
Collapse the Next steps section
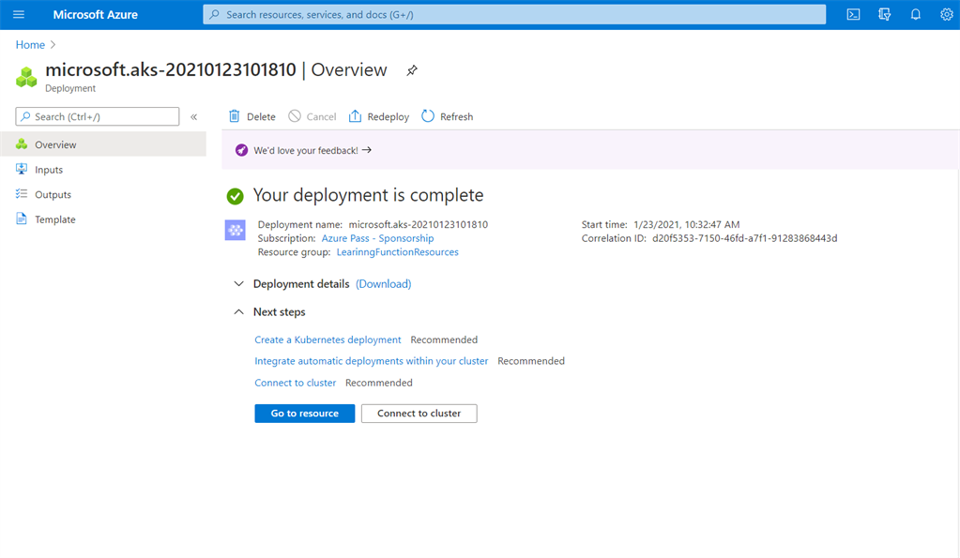pyautogui.click(x=238, y=312)
